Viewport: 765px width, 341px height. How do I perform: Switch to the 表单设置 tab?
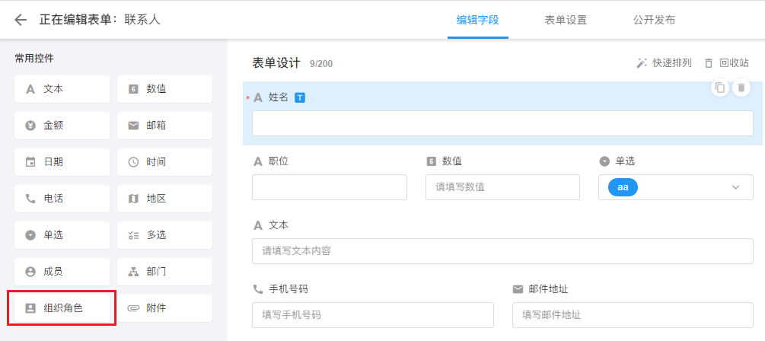click(x=566, y=20)
